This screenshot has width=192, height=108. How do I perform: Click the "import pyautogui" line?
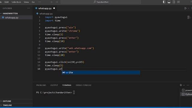point(56,17)
